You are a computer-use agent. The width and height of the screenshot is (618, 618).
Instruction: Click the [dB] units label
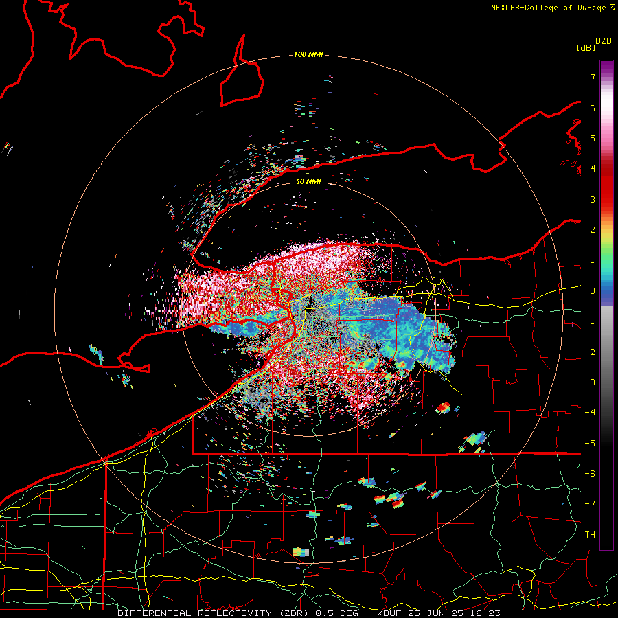586,47
